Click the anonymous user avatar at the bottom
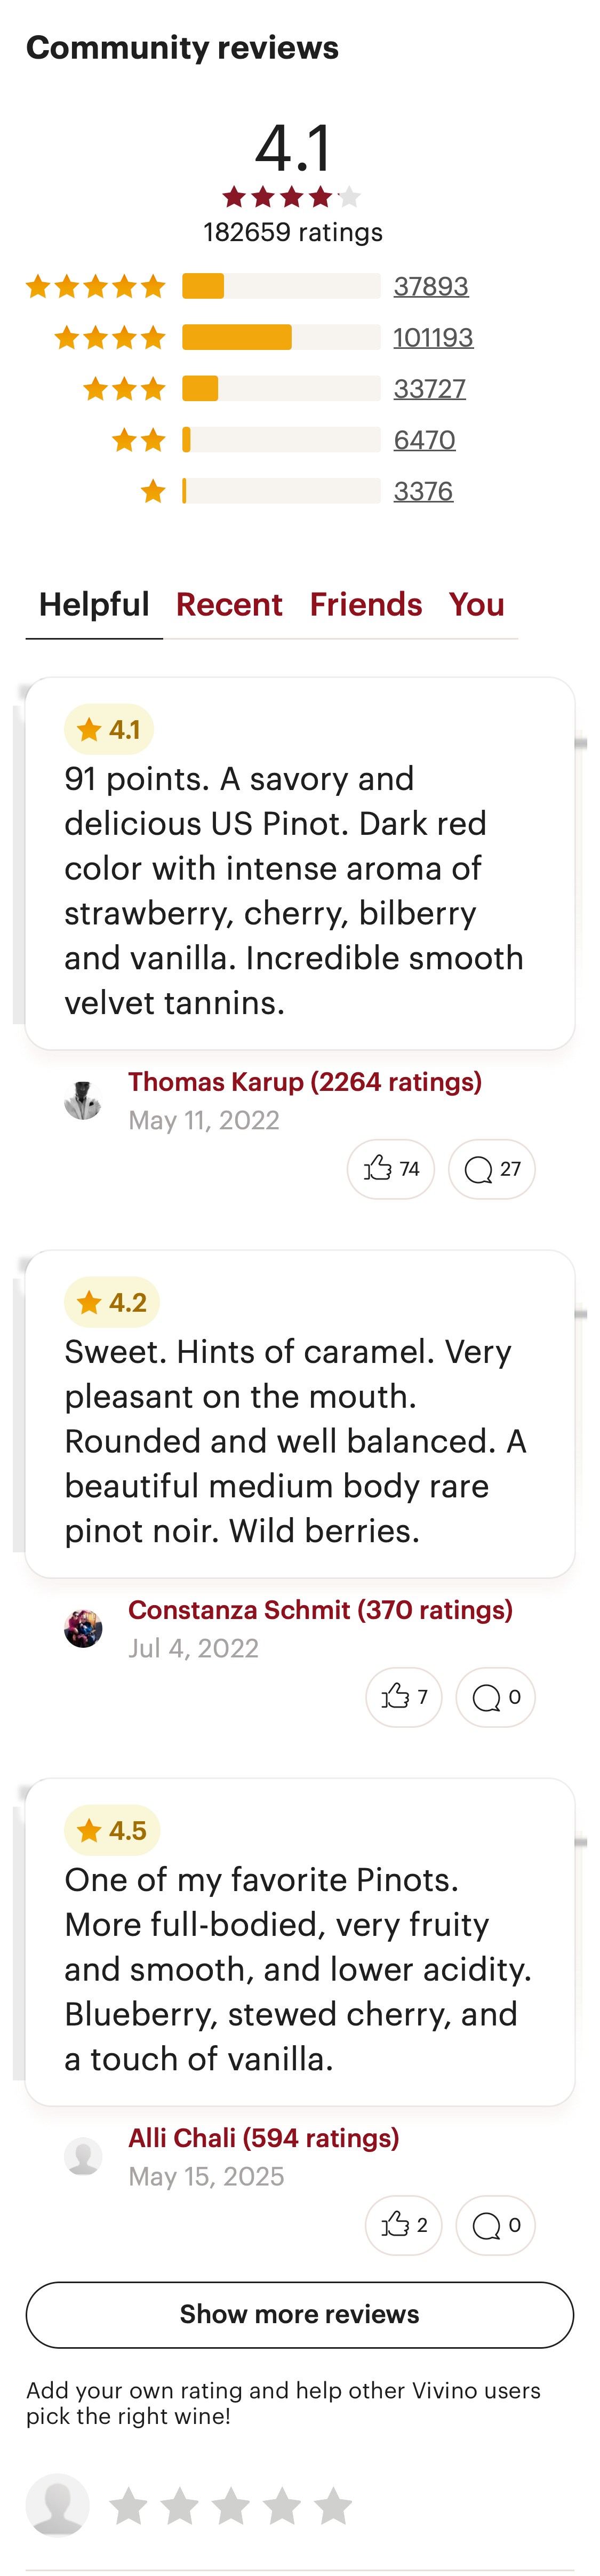600x2576 pixels. 57,2505
